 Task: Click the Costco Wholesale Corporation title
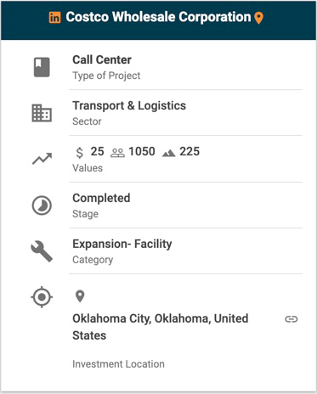click(x=158, y=17)
